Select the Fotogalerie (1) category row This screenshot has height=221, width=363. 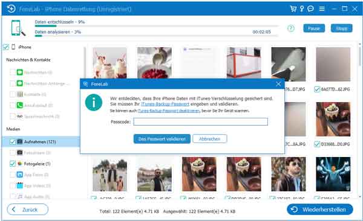[41, 164]
